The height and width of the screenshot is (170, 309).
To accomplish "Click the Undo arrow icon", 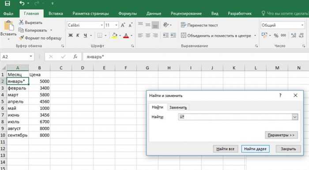I will [x=22, y=3].
